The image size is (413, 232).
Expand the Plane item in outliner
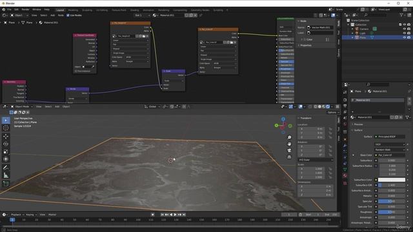click(353, 37)
